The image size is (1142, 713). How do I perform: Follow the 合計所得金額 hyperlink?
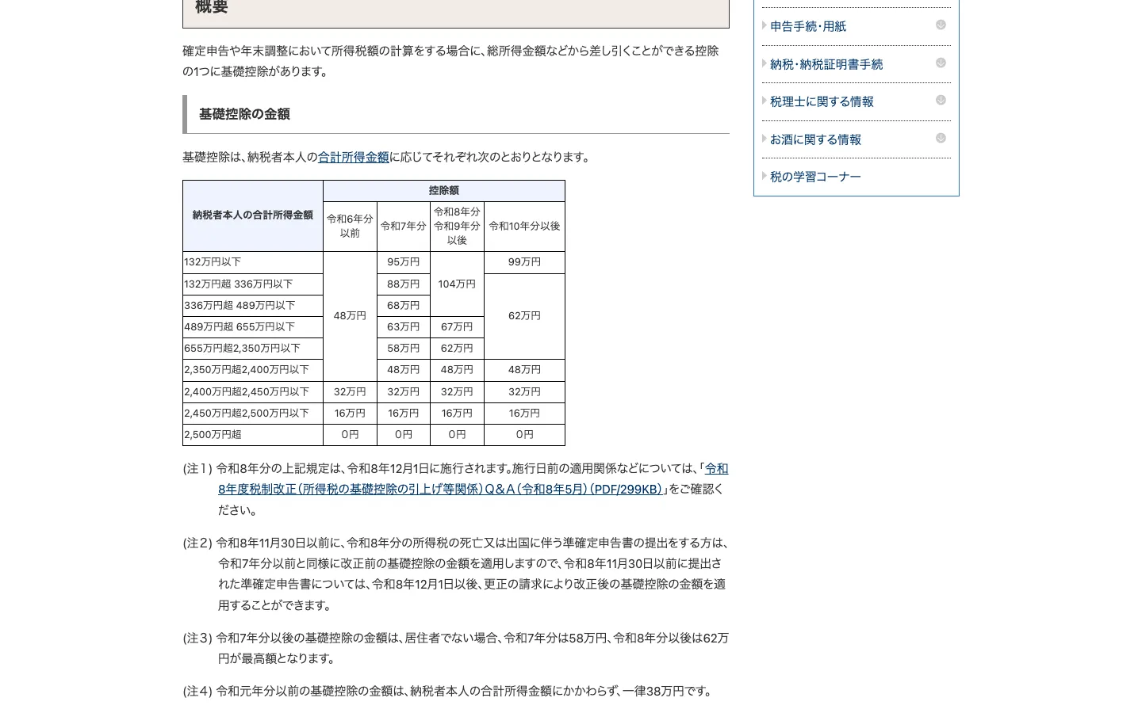tap(353, 157)
